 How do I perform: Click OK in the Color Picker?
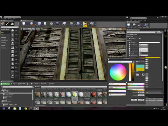click(x=134, y=100)
